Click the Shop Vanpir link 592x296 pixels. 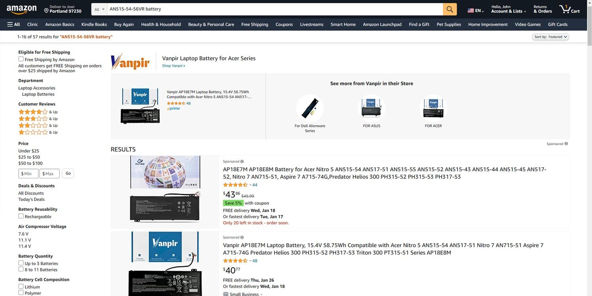click(174, 66)
